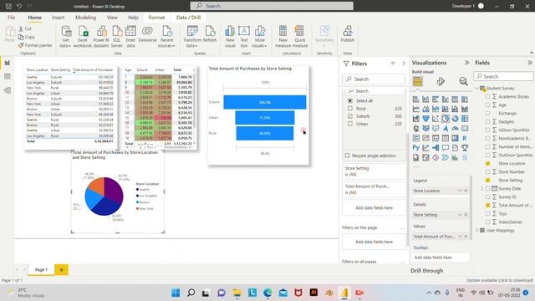Check the Urban filter option
Image resolution: width=535 pixels, height=301 pixels.
pos(349,124)
